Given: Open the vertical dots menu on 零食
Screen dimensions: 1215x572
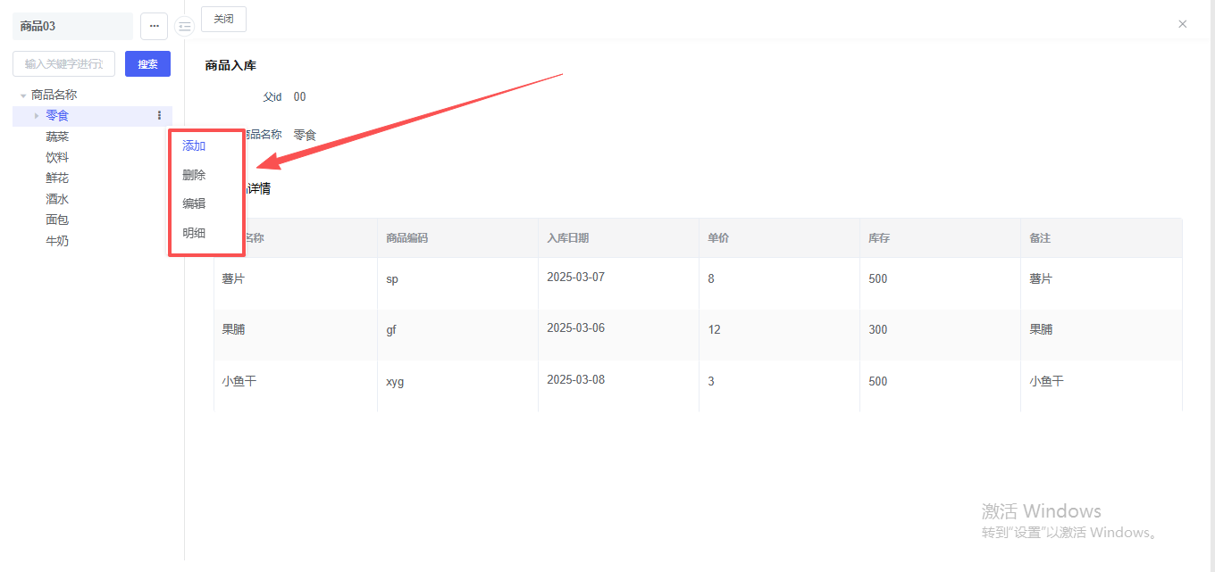Looking at the screenshot, I should pyautogui.click(x=160, y=115).
